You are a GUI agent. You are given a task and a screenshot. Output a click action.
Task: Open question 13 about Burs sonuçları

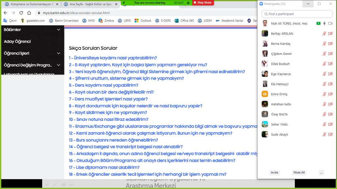click(x=113, y=140)
